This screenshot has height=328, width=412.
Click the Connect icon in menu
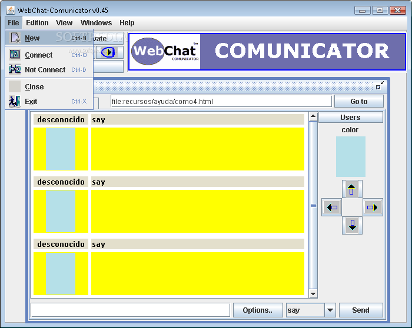click(x=15, y=55)
